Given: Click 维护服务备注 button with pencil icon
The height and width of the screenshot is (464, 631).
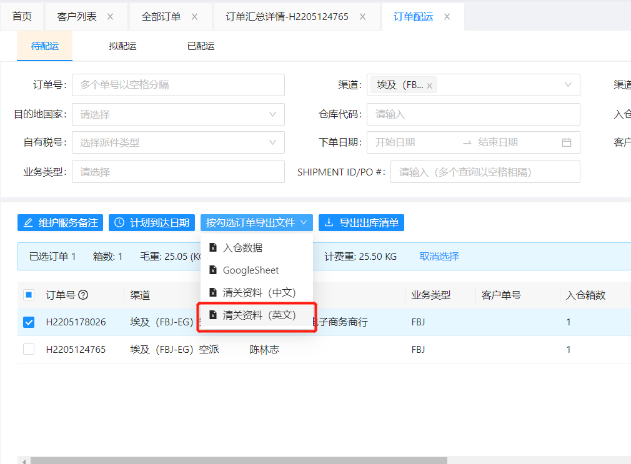Looking at the screenshot, I should coord(61,223).
